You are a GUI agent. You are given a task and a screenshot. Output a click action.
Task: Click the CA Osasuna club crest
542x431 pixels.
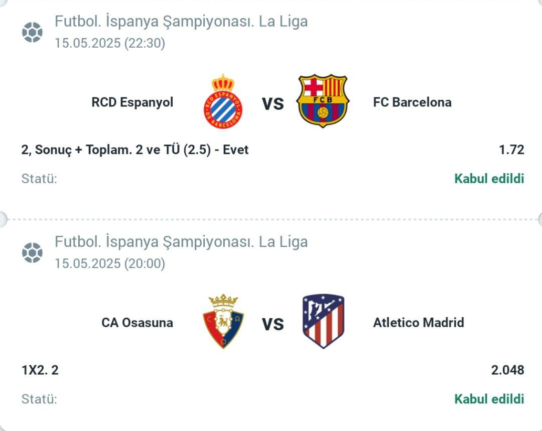(223, 322)
